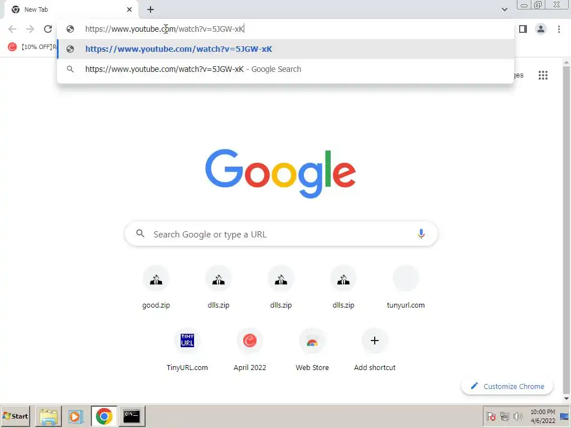Open the TinyURL.com shortcut
Screen dimensions: 571x428
coord(187,349)
